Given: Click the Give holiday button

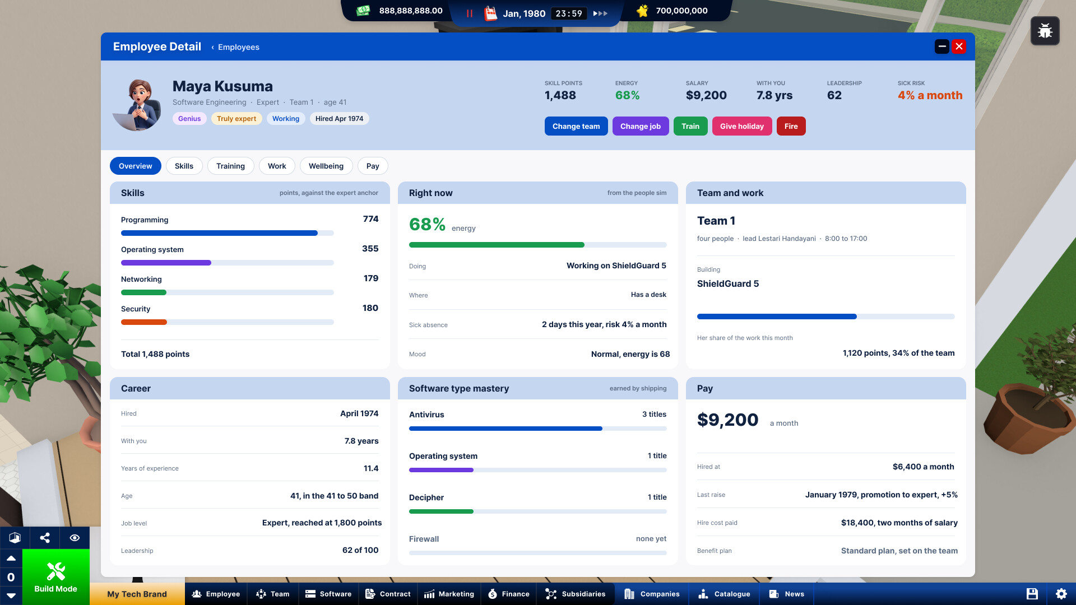Looking at the screenshot, I should click(x=742, y=126).
